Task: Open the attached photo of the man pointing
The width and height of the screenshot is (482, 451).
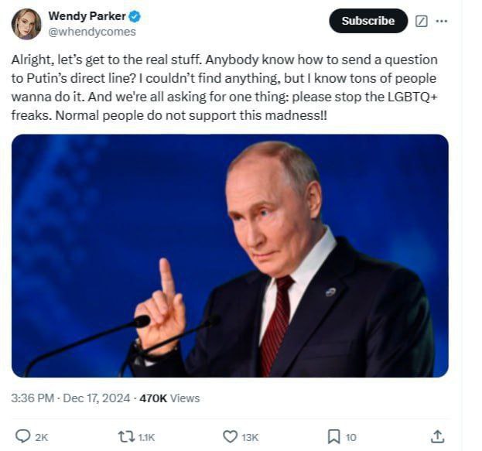Action: coord(230,255)
